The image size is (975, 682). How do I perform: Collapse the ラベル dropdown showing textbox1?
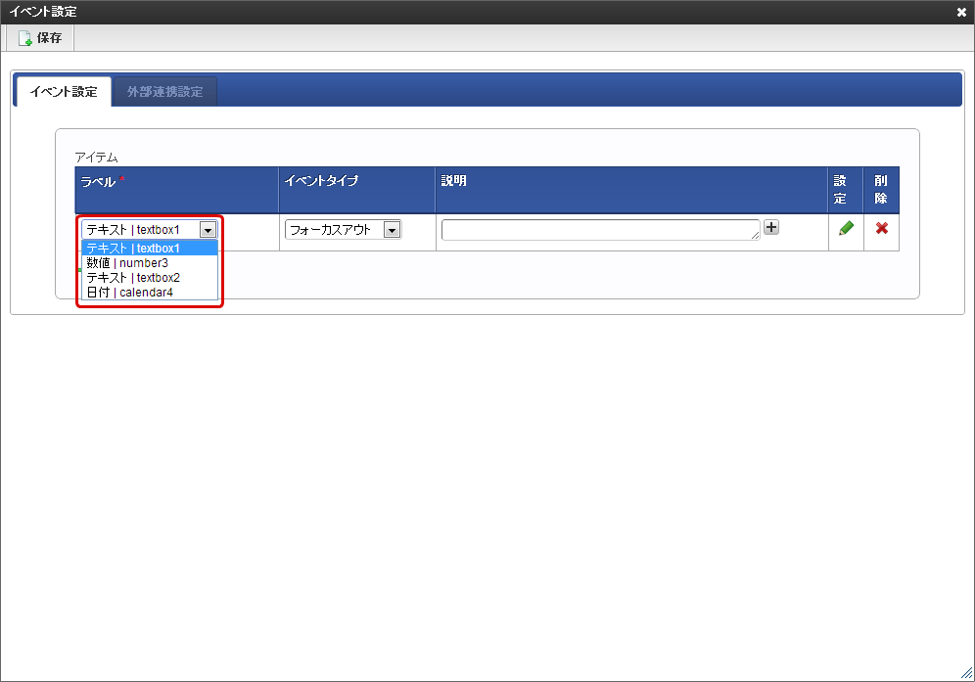click(x=149, y=229)
